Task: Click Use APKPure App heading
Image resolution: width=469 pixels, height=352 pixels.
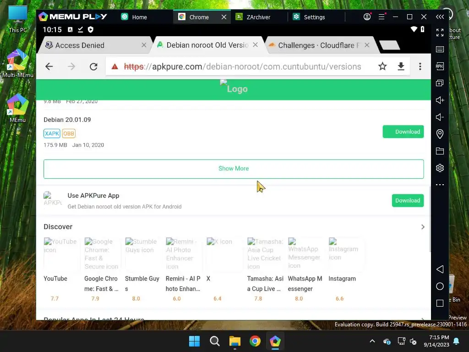Action: (93, 195)
